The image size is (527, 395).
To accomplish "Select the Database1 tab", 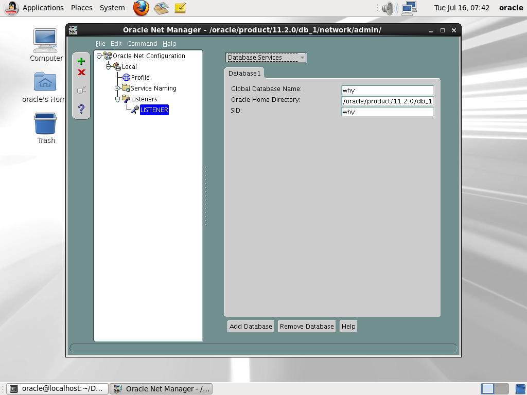I will 244,73.
